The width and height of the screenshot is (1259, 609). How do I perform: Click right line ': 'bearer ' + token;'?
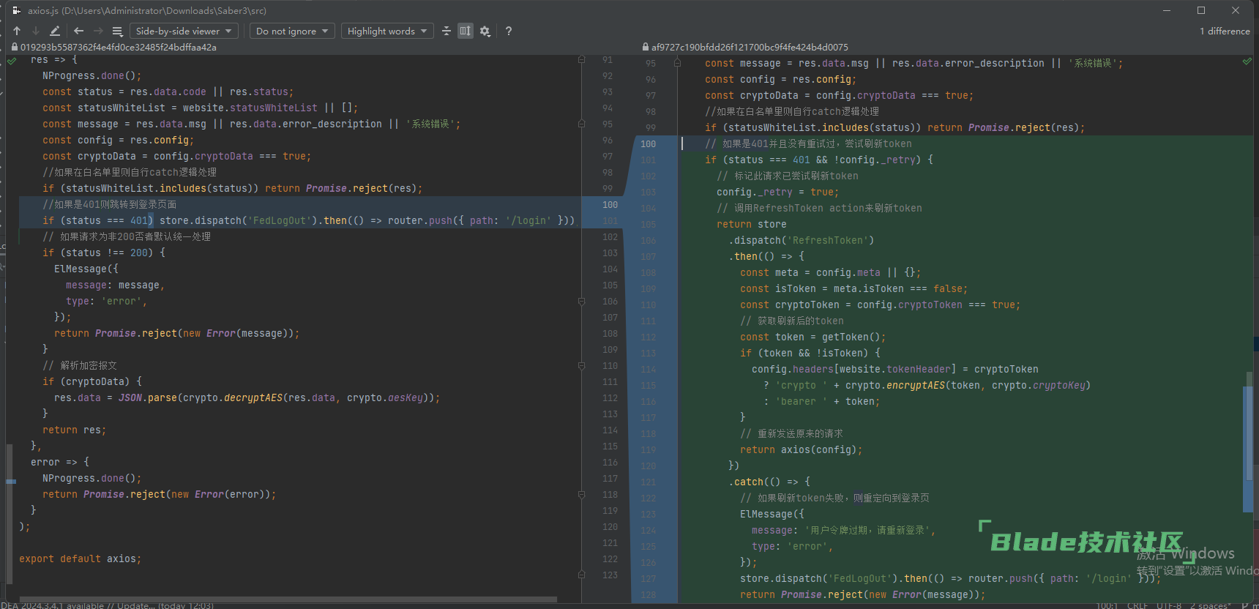click(821, 401)
